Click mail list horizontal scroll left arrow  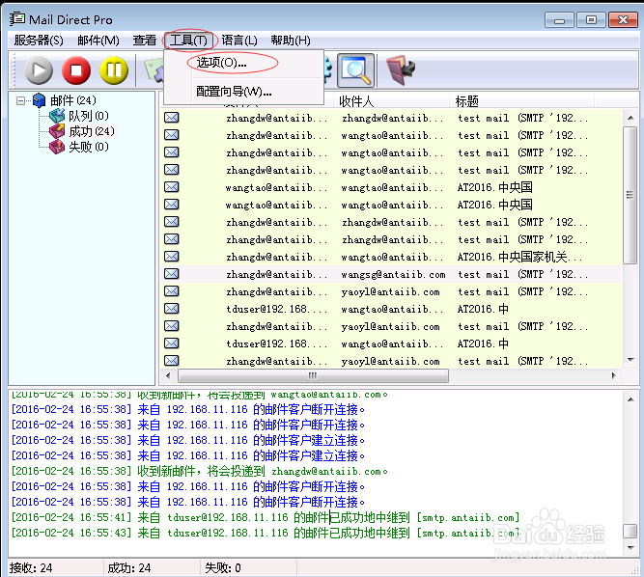coord(168,375)
